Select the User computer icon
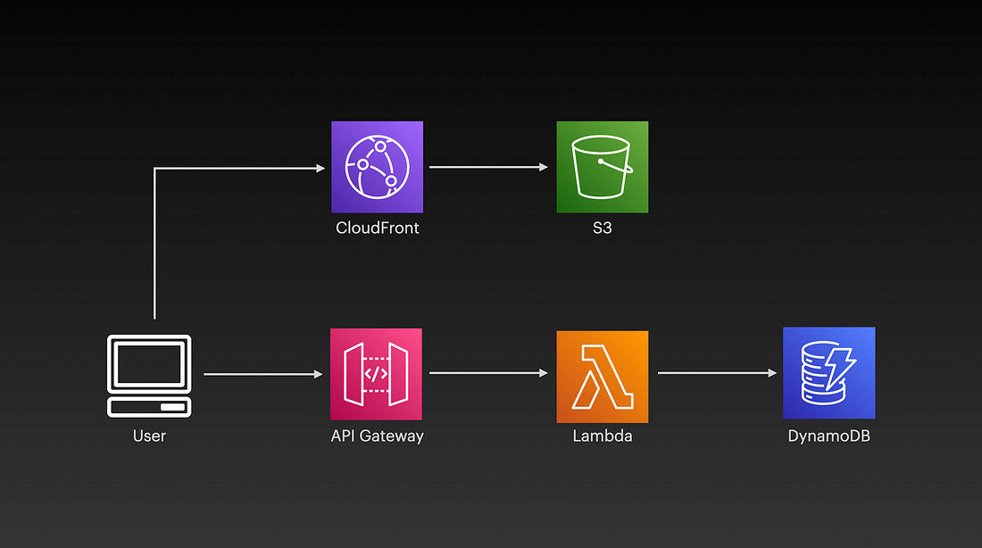 pos(149,375)
